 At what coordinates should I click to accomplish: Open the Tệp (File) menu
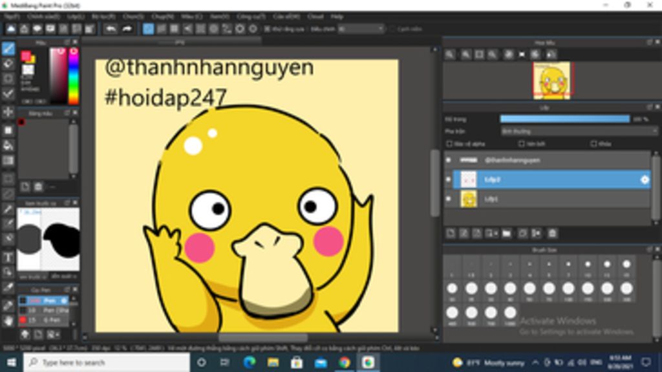coord(12,16)
